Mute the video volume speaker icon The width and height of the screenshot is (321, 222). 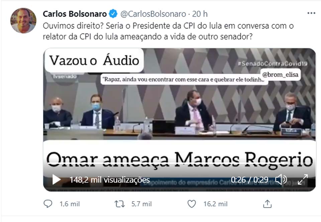[x=281, y=179]
